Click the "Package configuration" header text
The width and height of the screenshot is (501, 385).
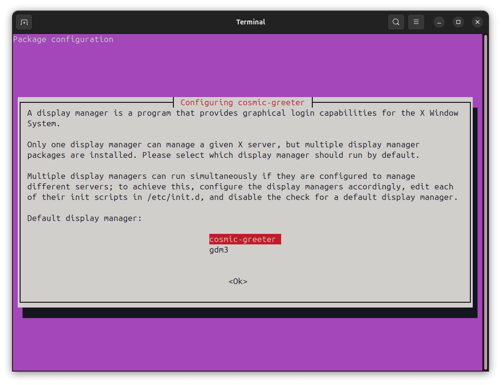(x=63, y=39)
